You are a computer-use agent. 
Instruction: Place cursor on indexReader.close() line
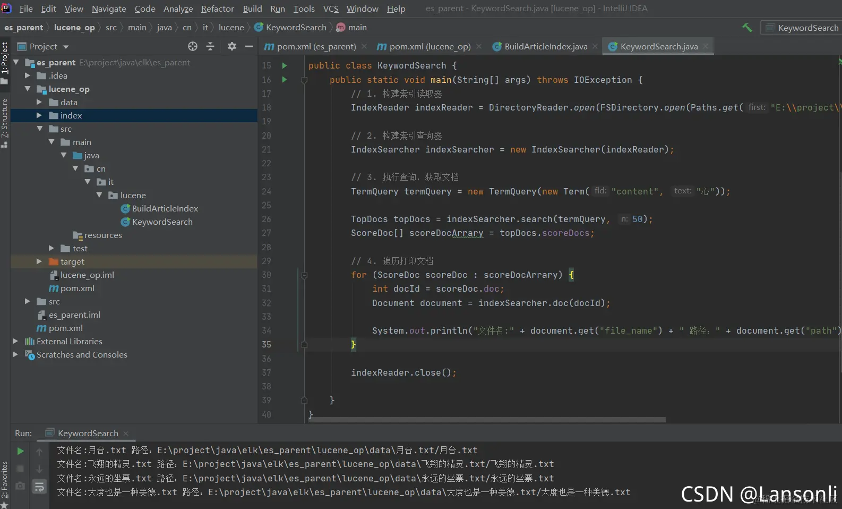(x=403, y=372)
